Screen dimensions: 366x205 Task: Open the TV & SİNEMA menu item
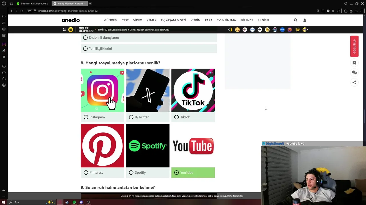226,20
